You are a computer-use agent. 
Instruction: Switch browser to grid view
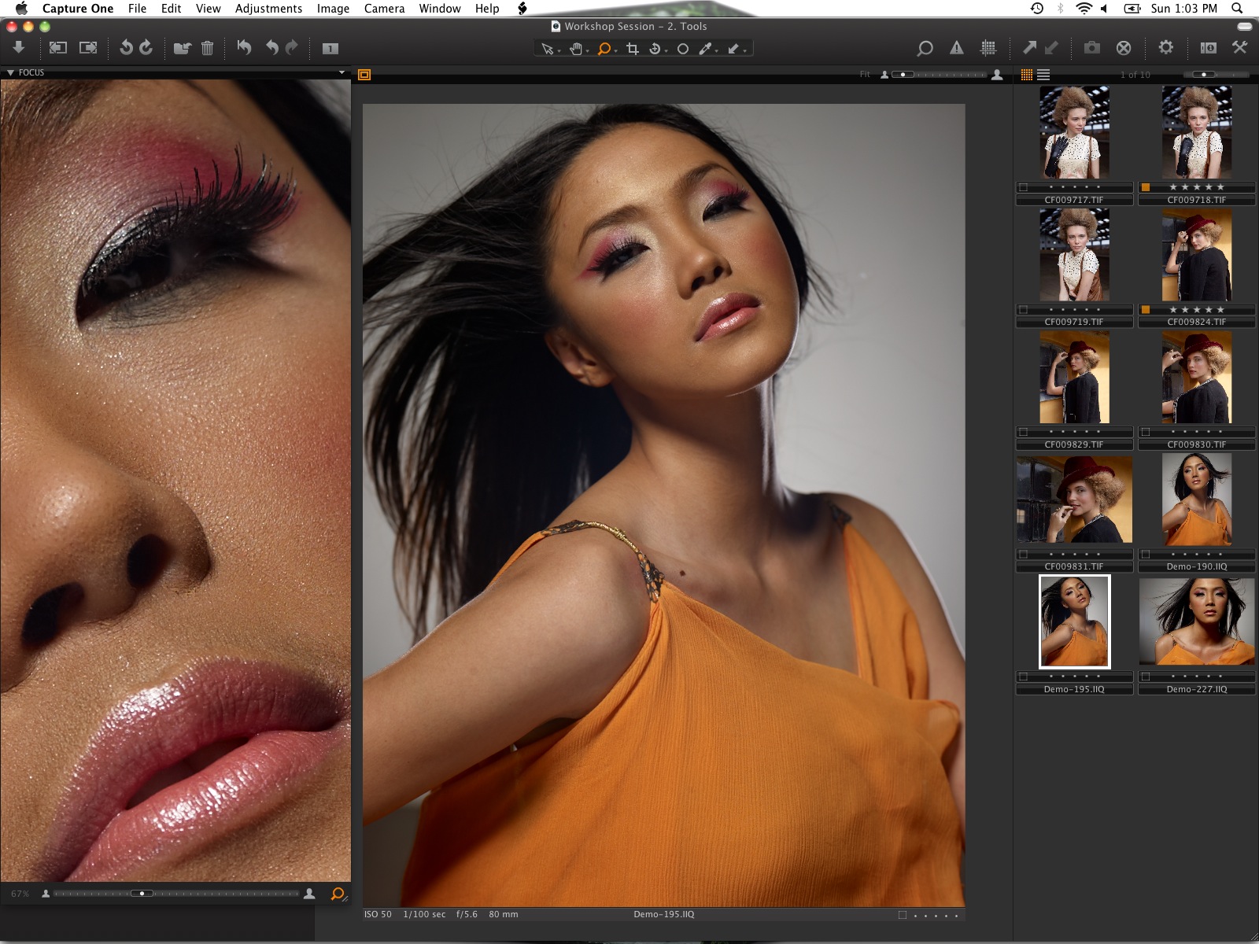pyautogui.click(x=1027, y=75)
